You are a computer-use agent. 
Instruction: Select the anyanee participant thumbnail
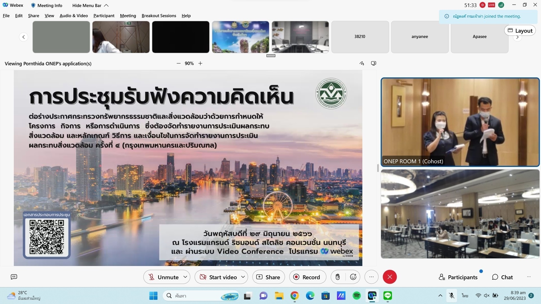click(x=420, y=37)
